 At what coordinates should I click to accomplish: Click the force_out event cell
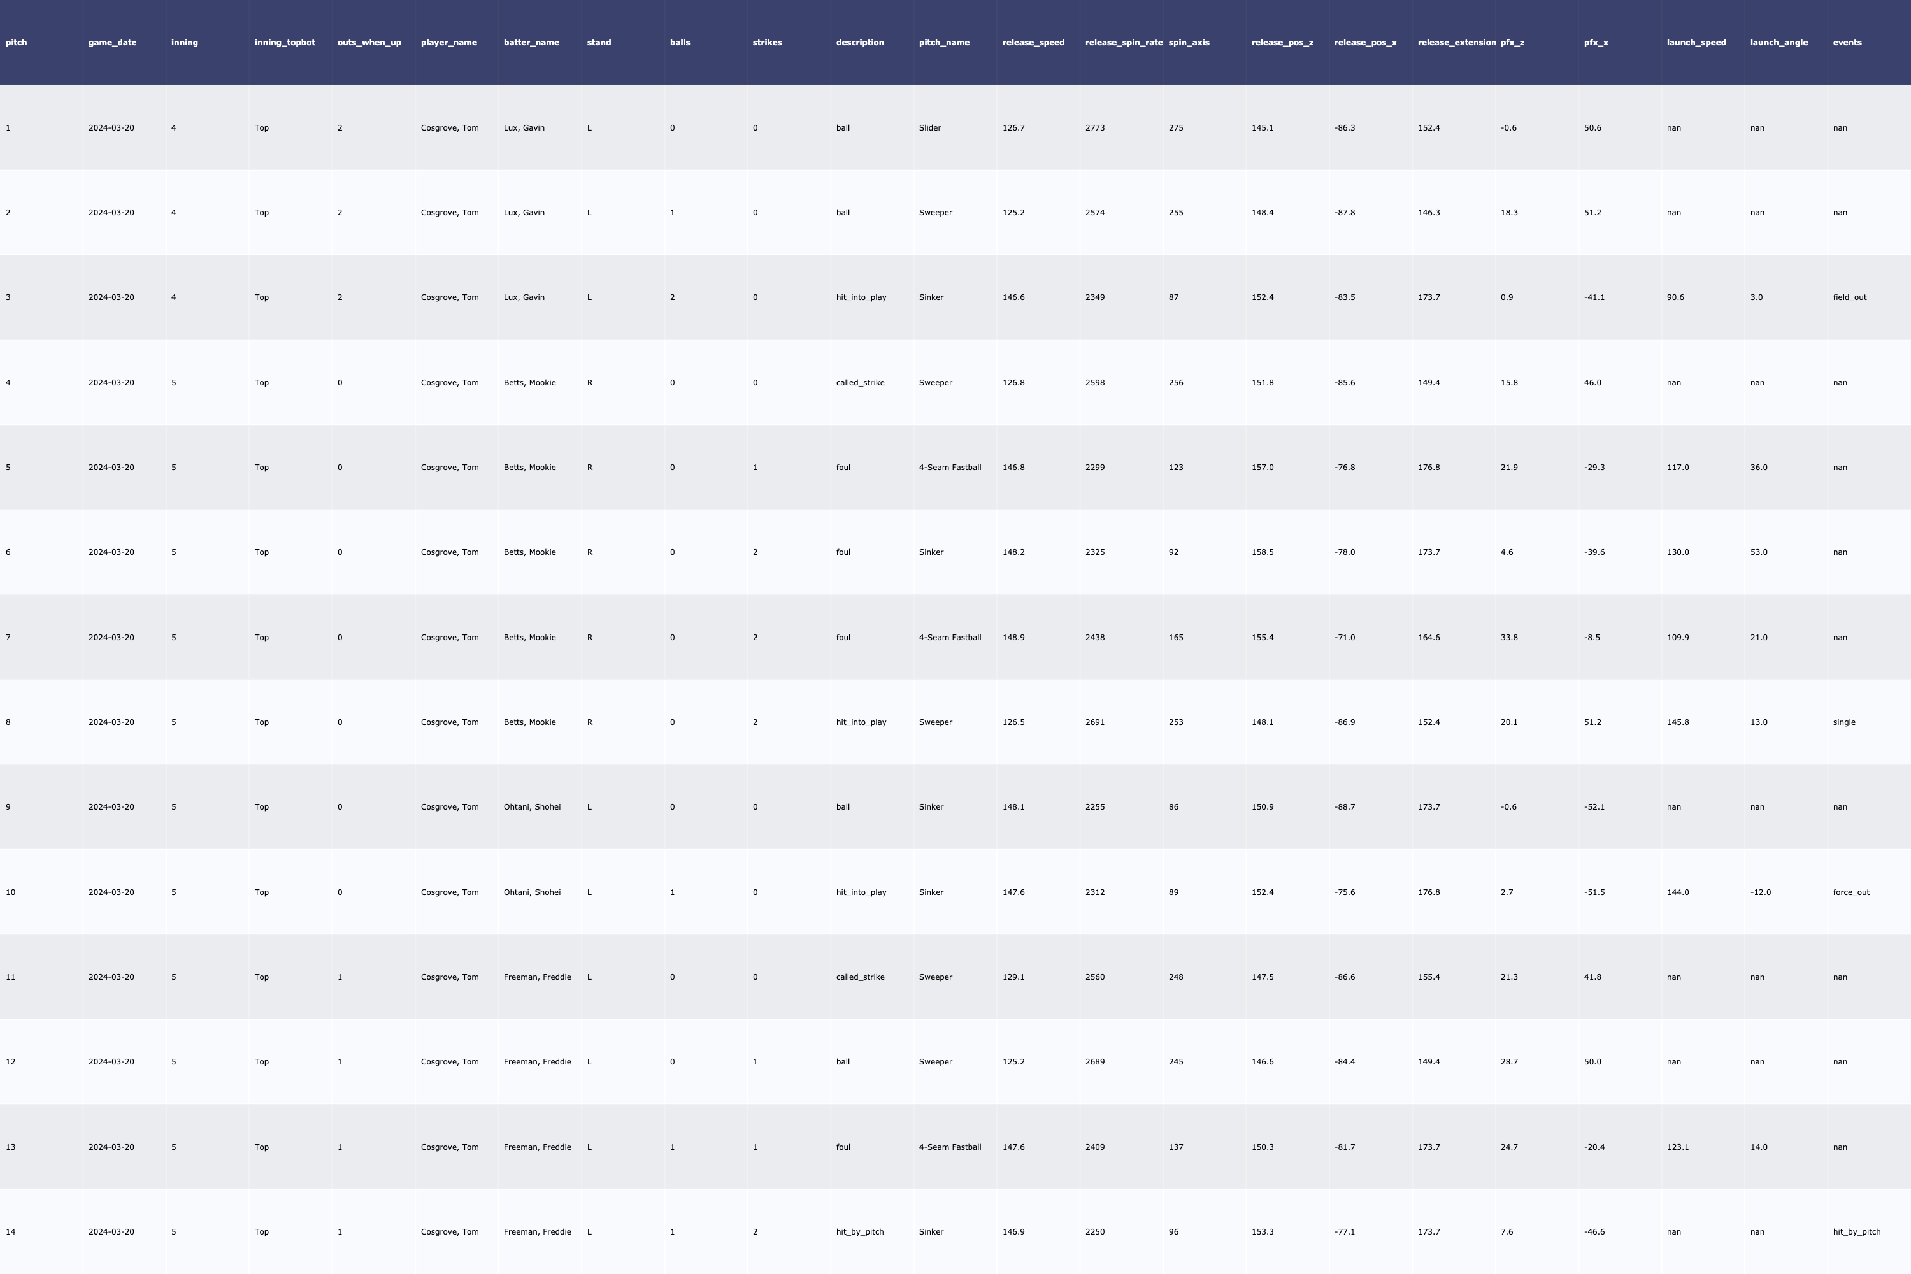click(1851, 892)
